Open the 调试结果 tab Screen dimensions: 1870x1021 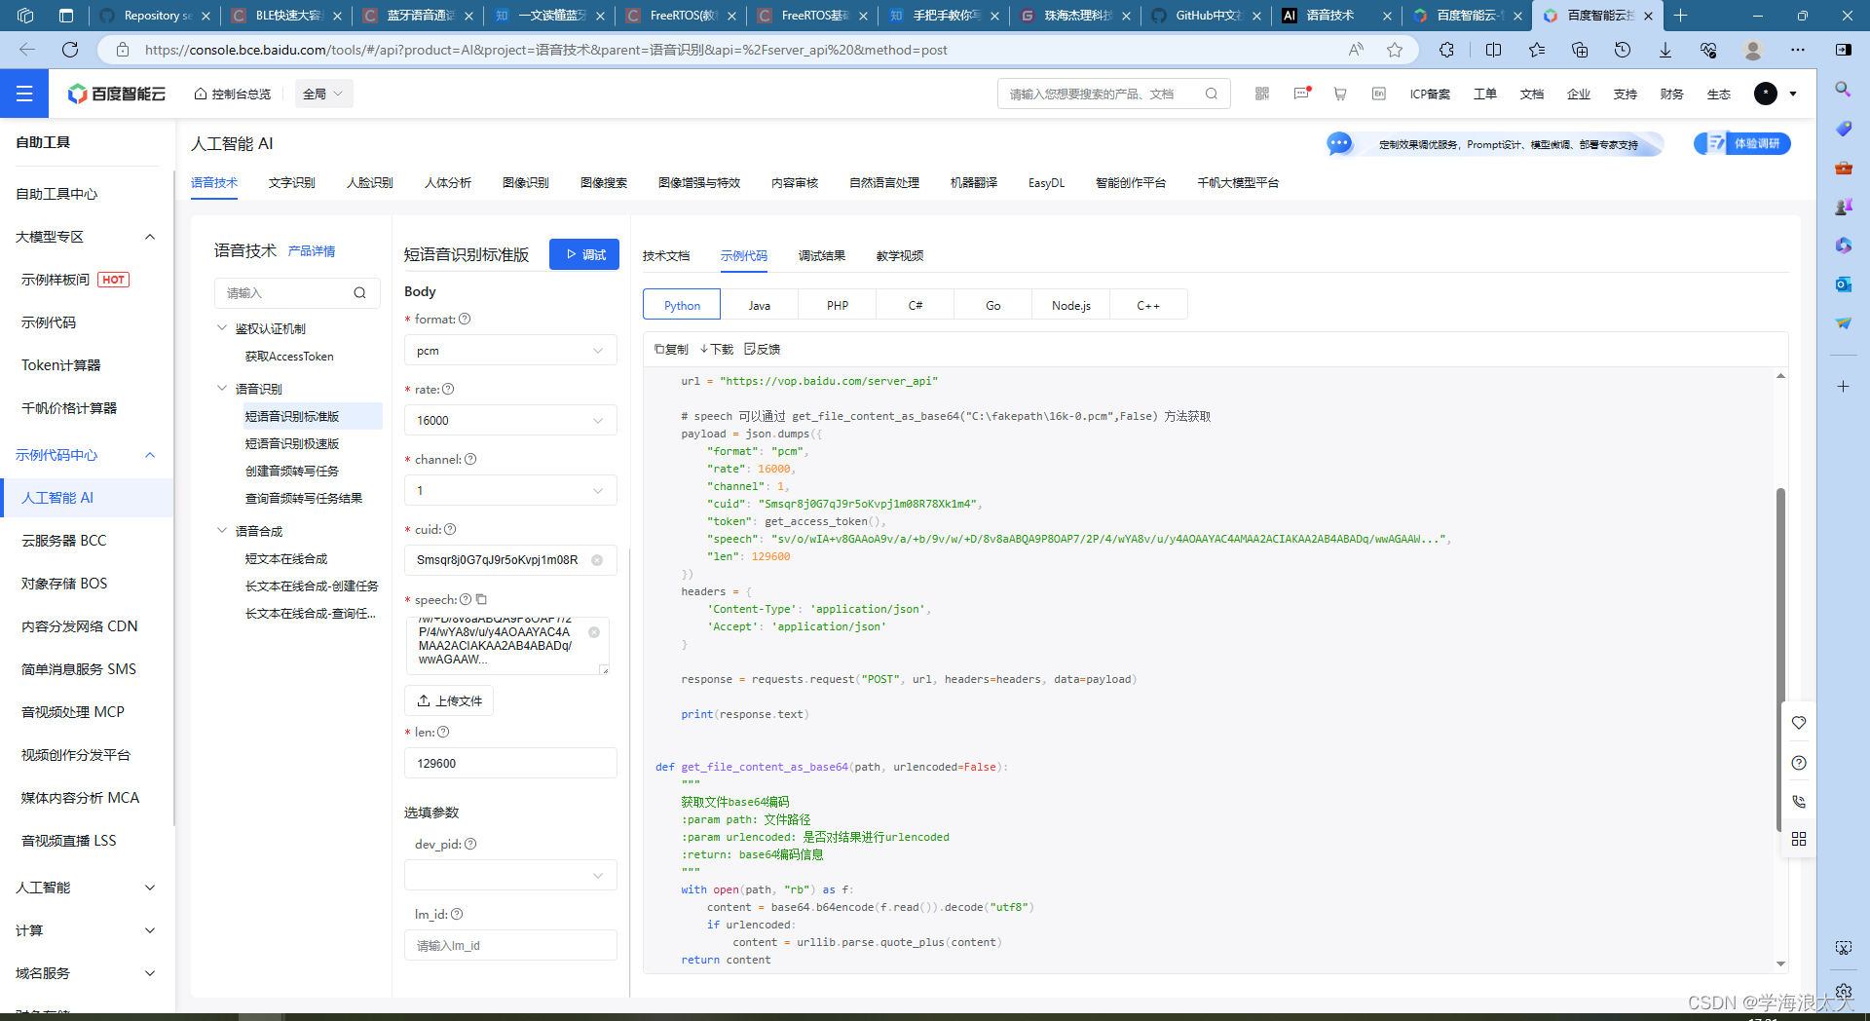(x=822, y=255)
